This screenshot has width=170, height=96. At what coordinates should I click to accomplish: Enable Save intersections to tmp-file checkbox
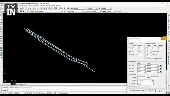[x=128, y=91]
